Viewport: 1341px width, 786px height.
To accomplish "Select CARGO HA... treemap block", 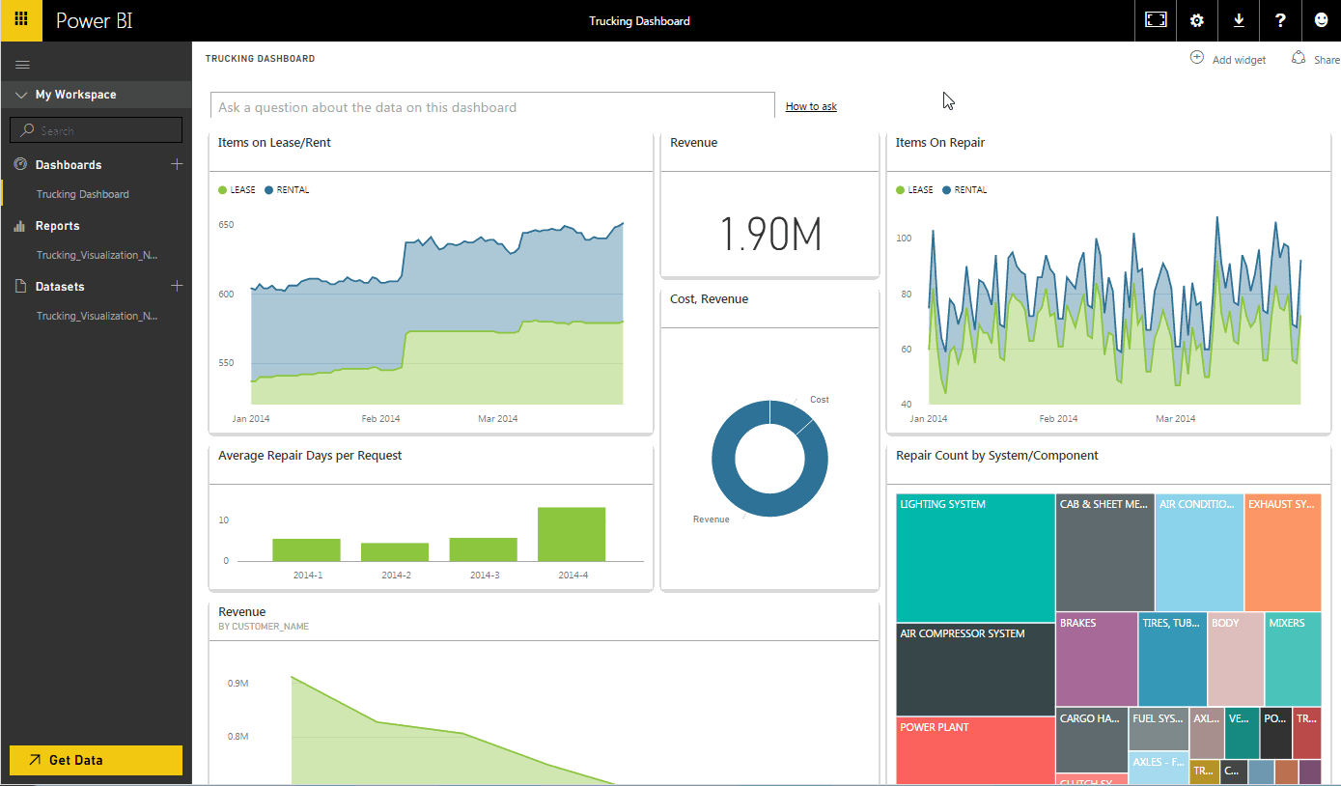I will click(1092, 741).
